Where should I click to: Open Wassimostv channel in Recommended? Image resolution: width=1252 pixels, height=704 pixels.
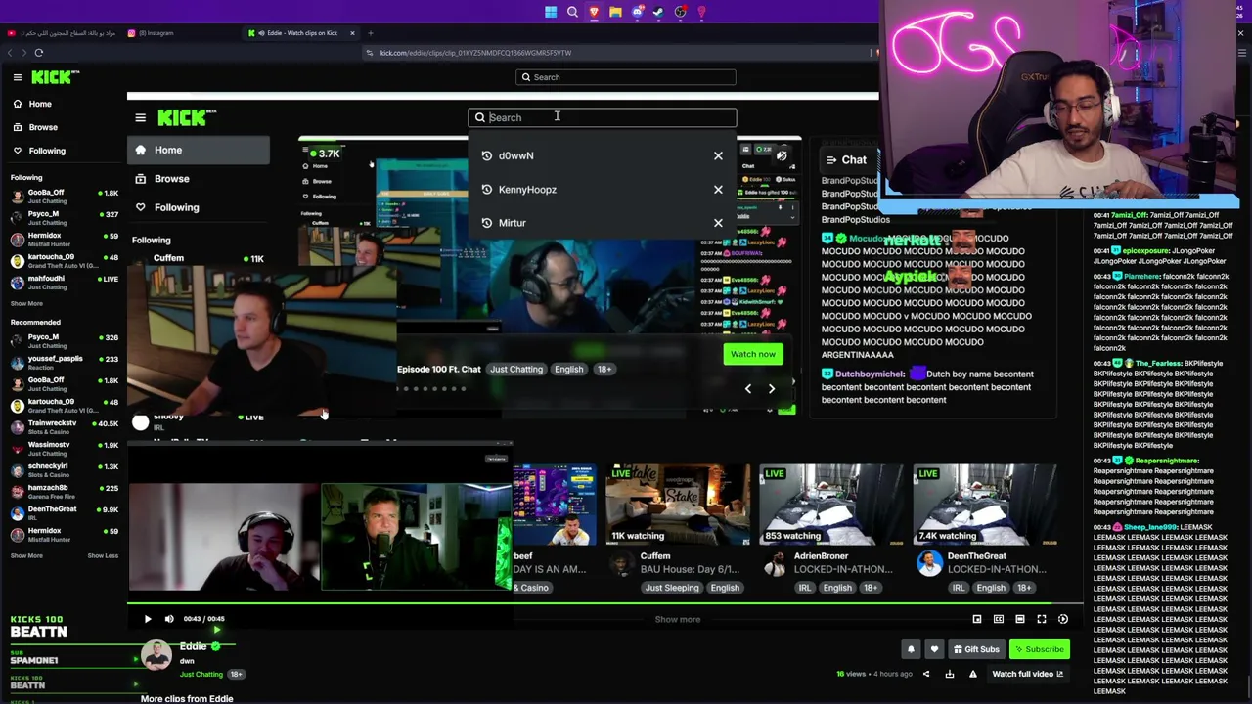coord(64,449)
